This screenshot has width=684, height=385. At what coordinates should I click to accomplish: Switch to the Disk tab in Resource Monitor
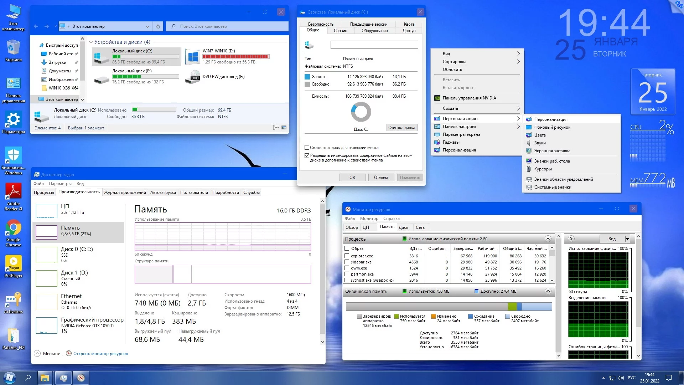coord(403,227)
